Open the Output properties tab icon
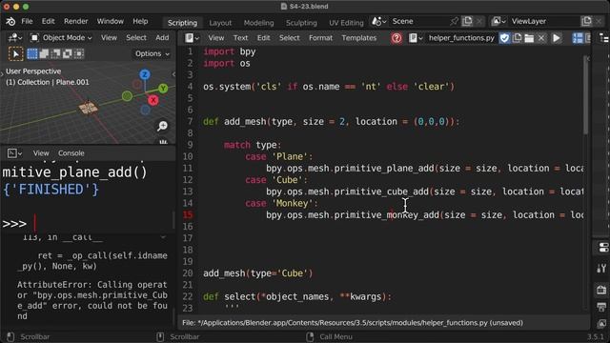Image resolution: width=610 pixels, height=343 pixels. coord(601,307)
